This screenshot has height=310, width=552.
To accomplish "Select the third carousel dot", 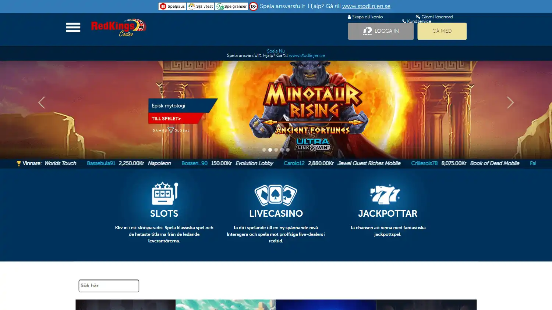I will (x=276, y=150).
